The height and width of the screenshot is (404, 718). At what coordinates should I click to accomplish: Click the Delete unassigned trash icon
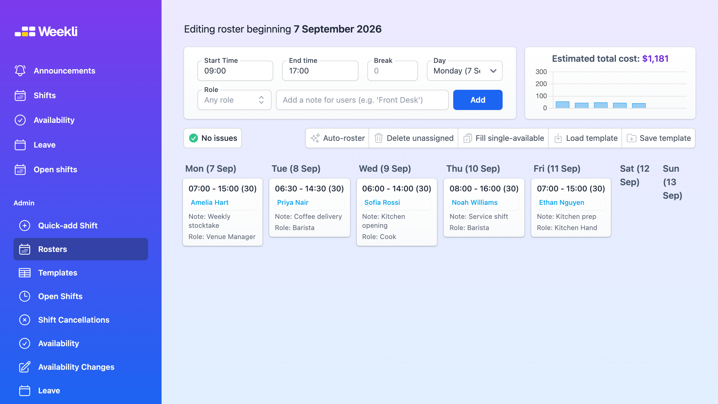[379, 138]
